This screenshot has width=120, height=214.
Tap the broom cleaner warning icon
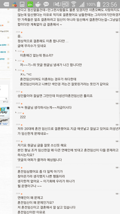pos(14,4)
